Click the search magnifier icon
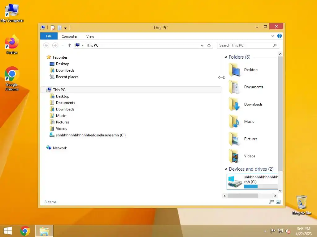The image size is (317, 237). point(275,46)
